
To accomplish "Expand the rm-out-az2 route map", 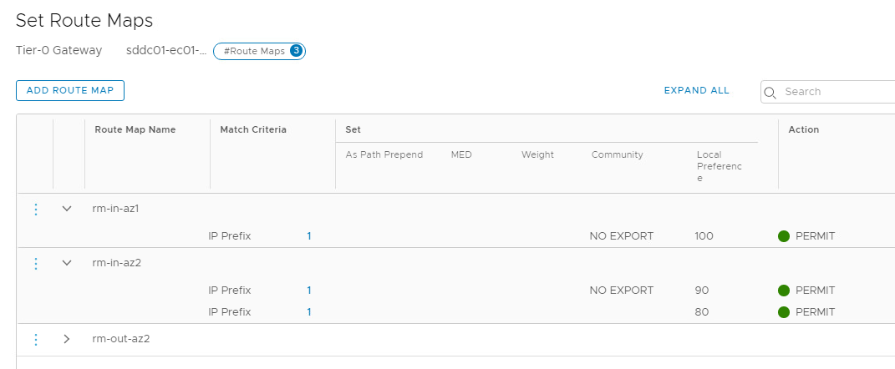I will 67,339.
